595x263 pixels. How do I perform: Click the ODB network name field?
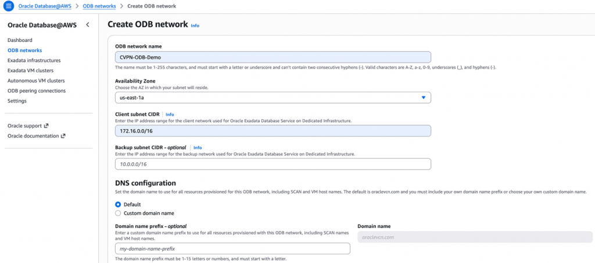(273, 57)
